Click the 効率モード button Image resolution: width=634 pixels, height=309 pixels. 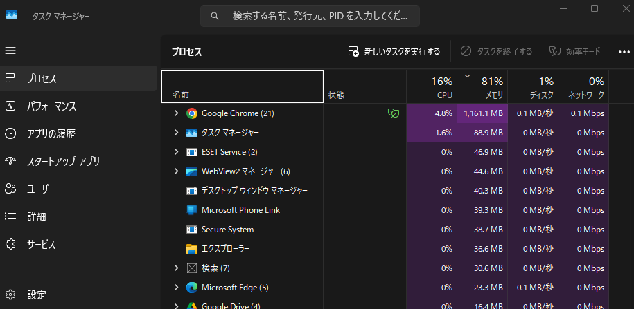[x=574, y=52]
